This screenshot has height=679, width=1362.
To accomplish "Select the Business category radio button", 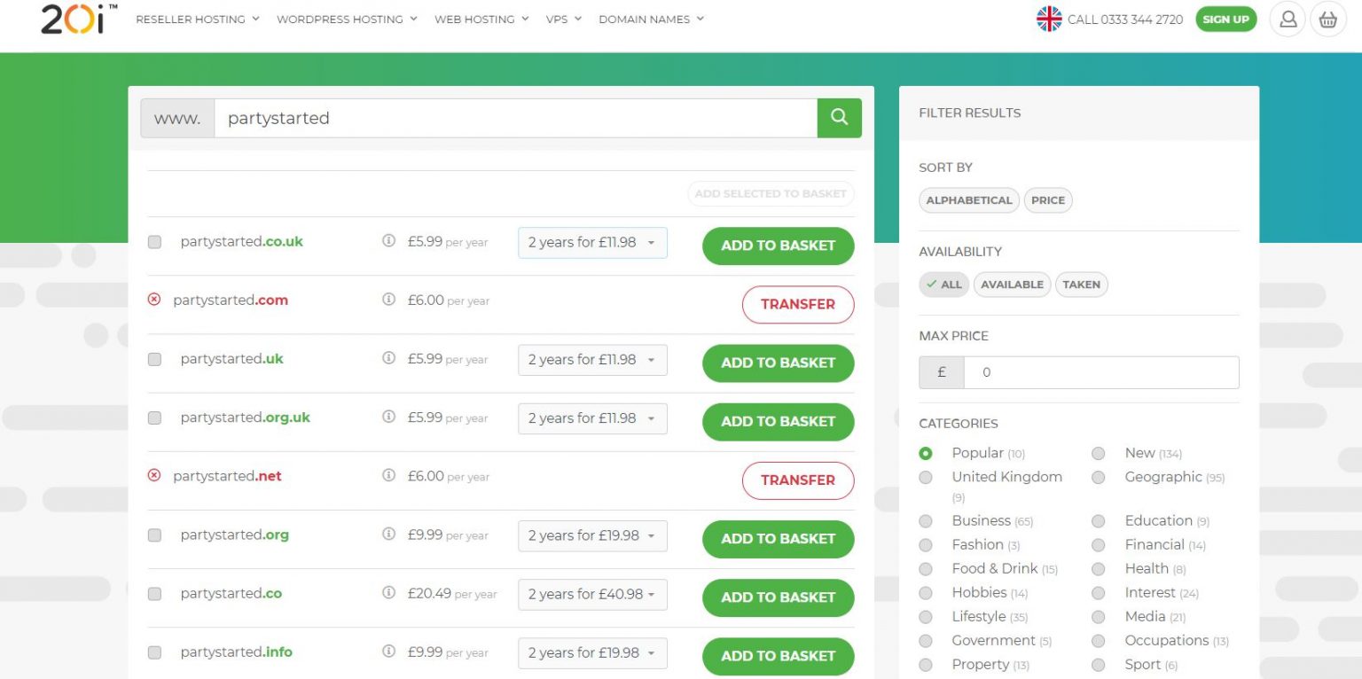I will pos(926,521).
